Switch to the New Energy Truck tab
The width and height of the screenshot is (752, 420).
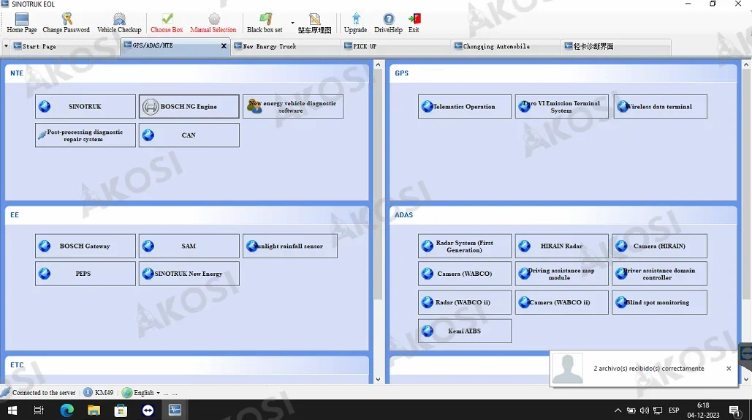(x=286, y=47)
